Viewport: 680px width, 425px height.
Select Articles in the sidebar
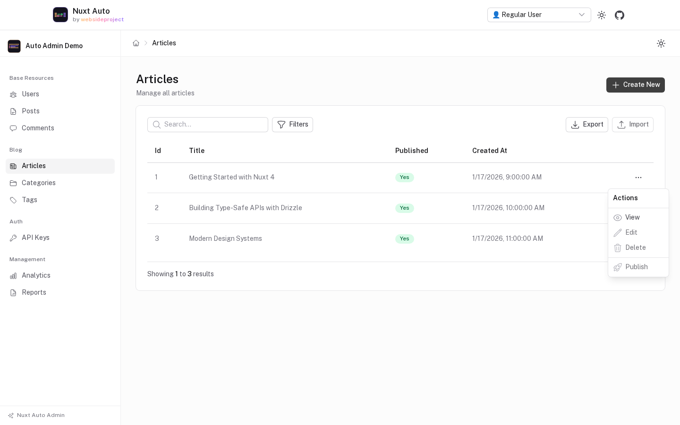click(x=60, y=166)
